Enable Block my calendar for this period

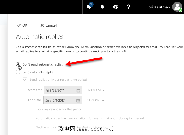(x=31, y=109)
